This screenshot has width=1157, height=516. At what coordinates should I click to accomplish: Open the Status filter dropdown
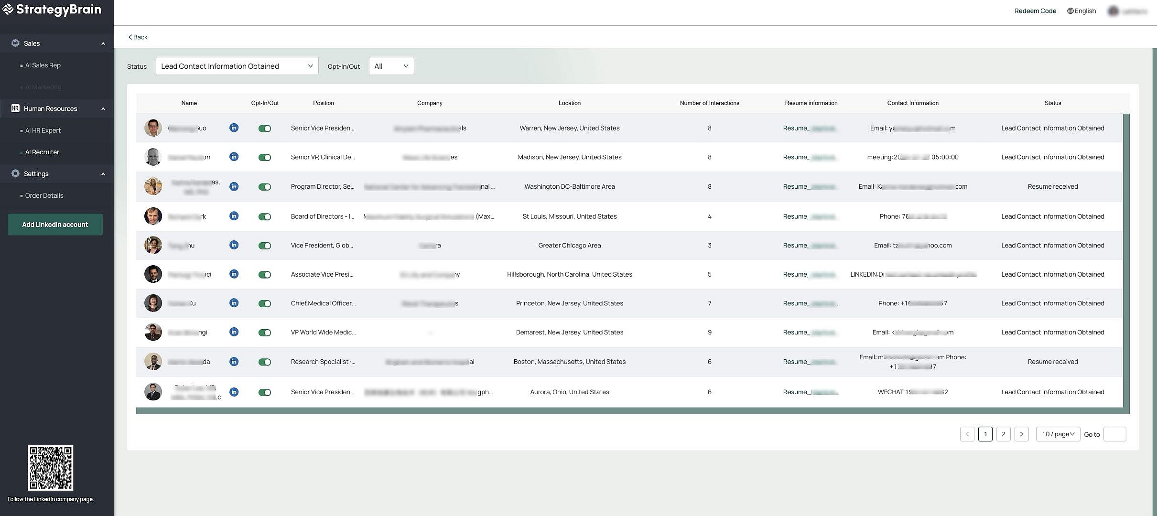pyautogui.click(x=237, y=66)
